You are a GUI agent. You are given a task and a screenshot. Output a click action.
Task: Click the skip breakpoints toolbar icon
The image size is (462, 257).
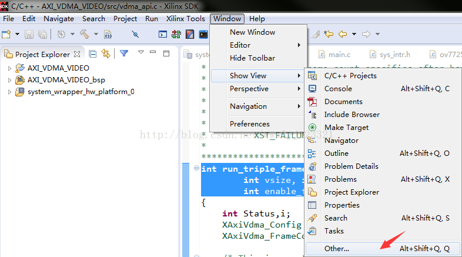[x=135, y=35]
